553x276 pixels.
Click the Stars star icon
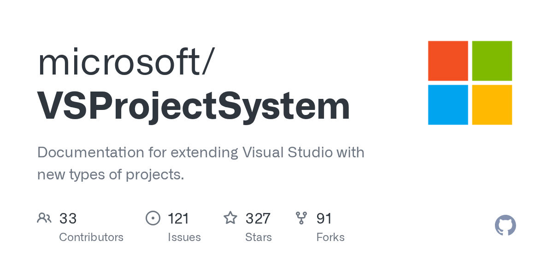230,218
